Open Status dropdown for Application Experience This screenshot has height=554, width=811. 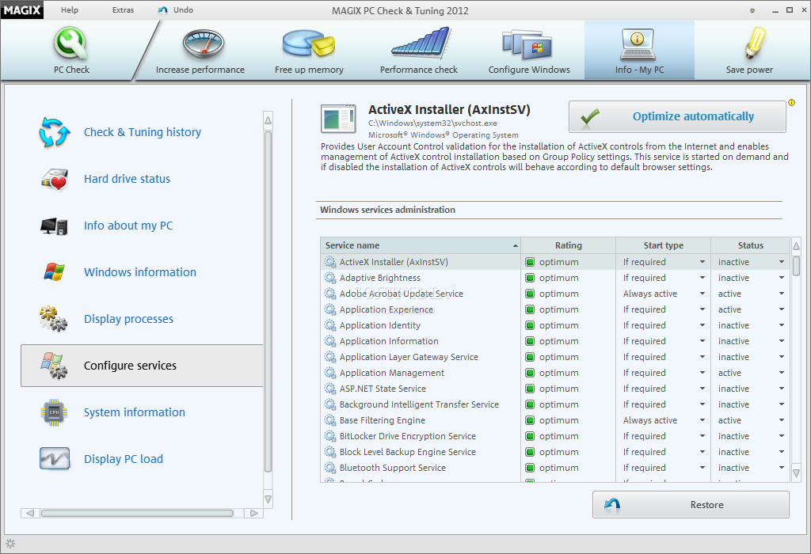tap(782, 309)
